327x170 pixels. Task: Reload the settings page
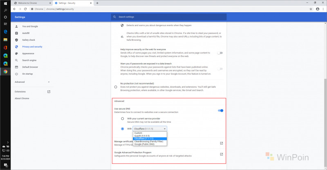[25, 9]
